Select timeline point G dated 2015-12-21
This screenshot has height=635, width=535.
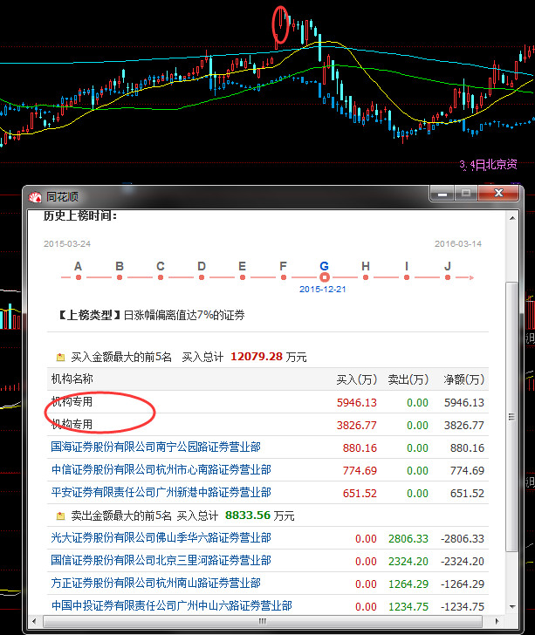325,277
